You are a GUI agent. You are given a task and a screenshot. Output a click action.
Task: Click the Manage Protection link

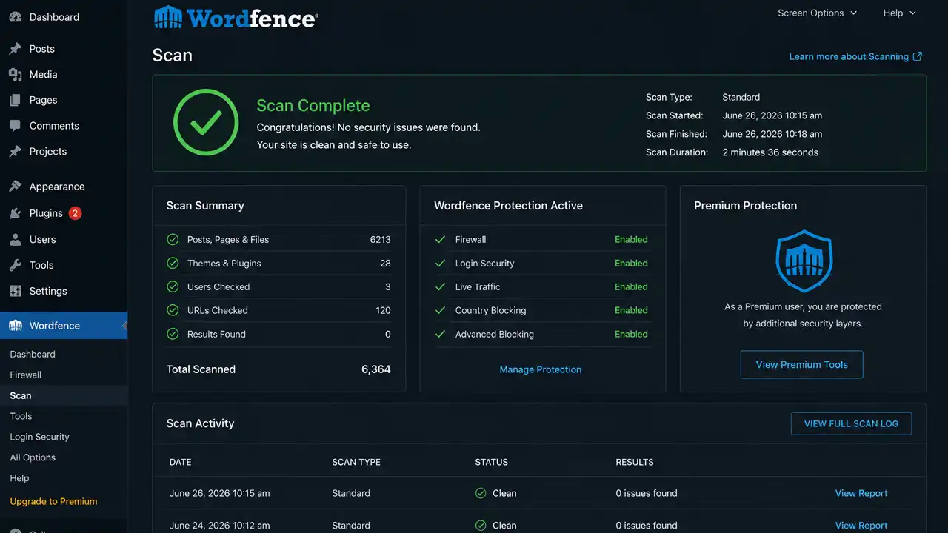541,369
